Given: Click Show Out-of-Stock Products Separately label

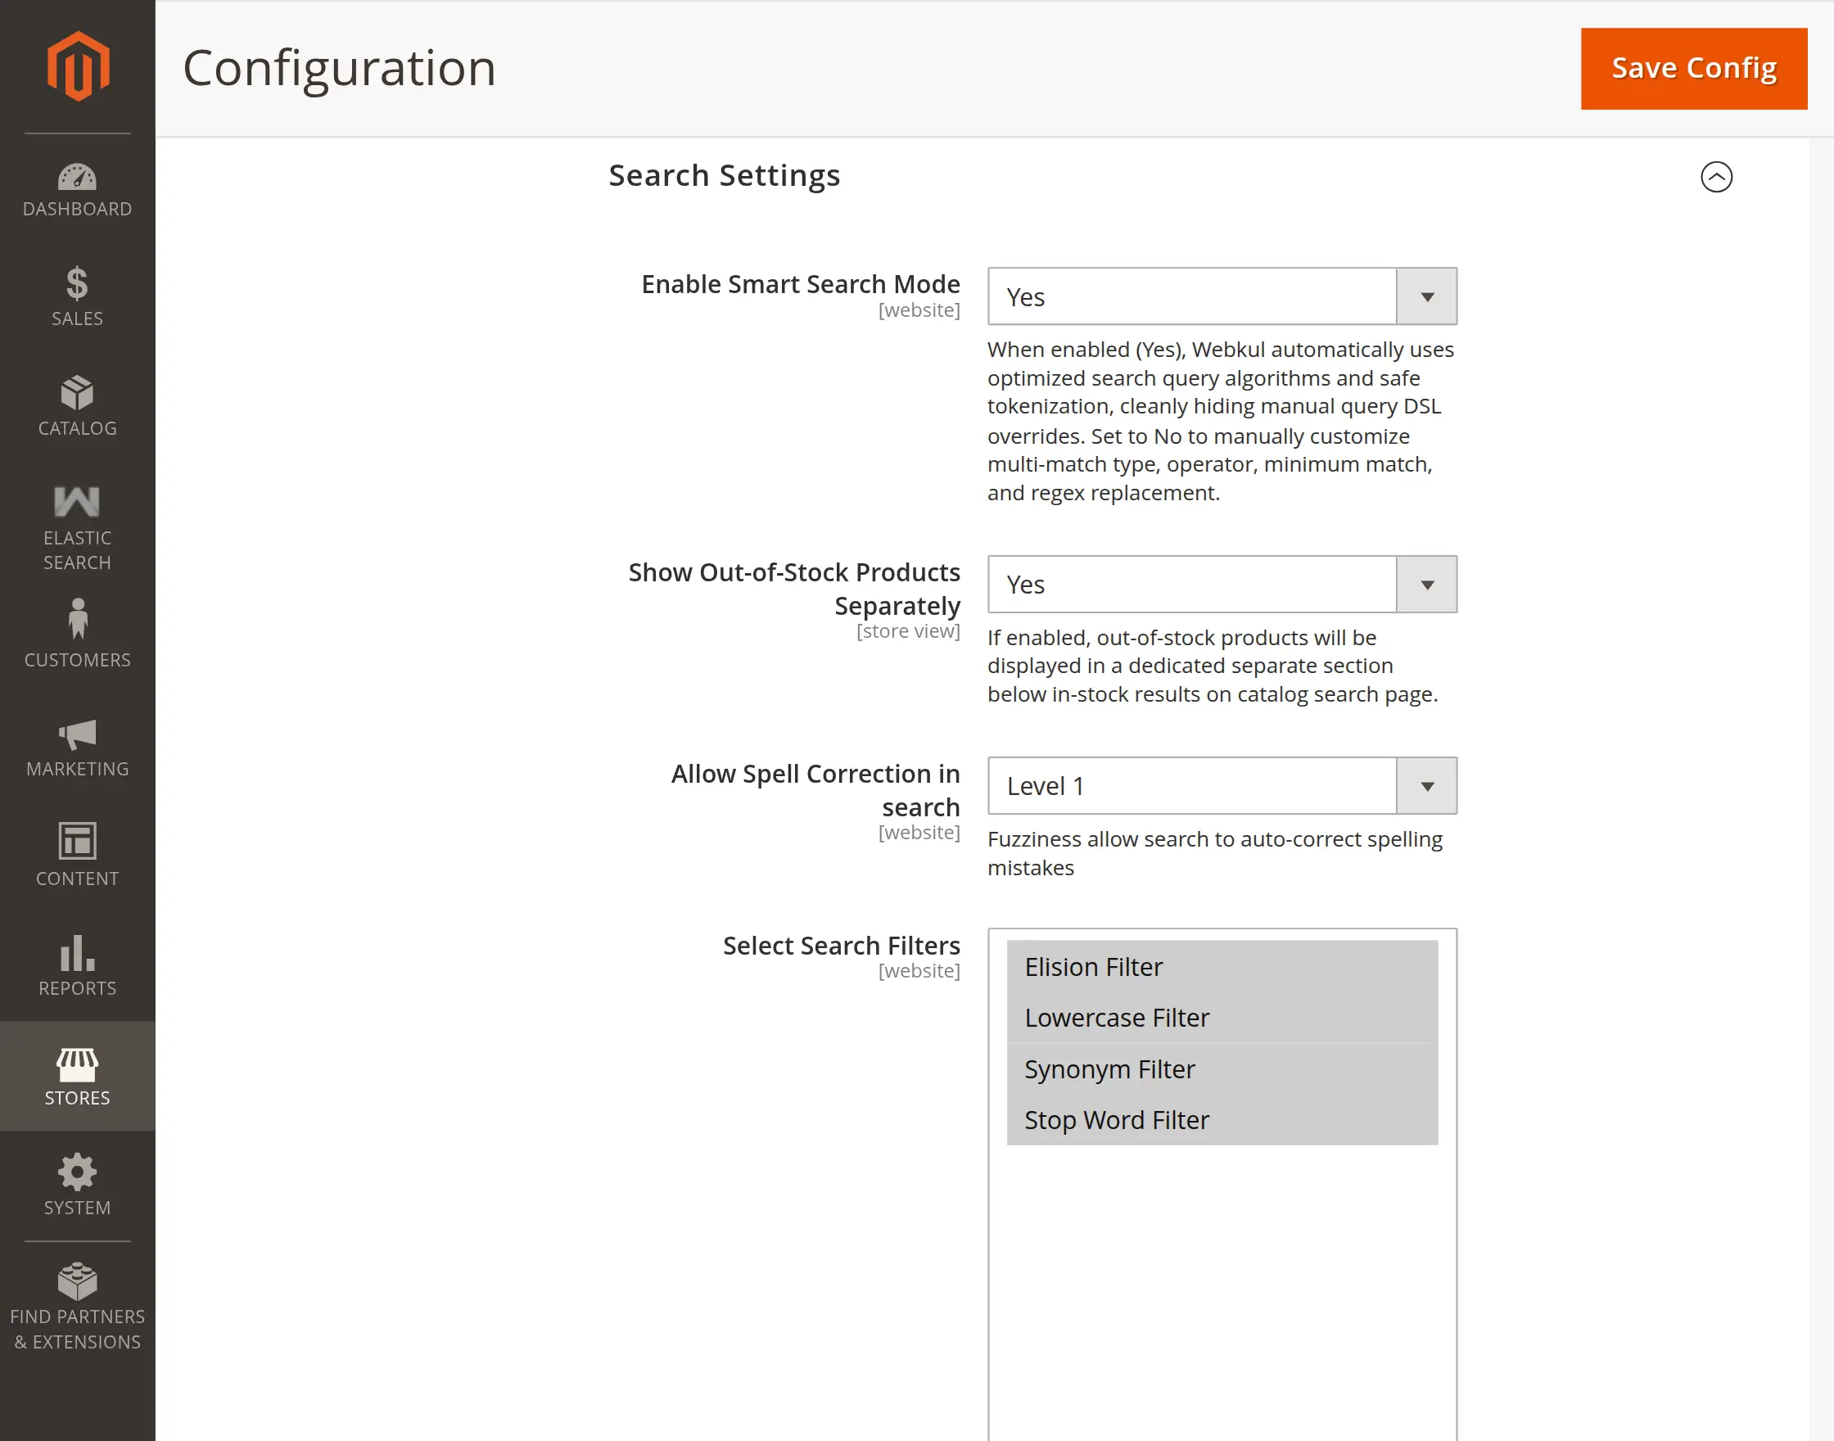Looking at the screenshot, I should point(794,589).
